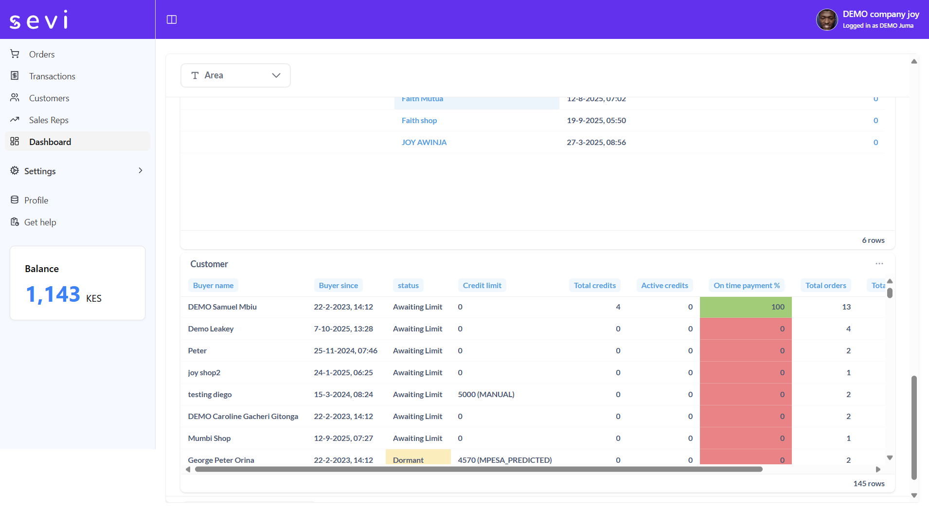Click DEMO Samuel Mbiu's green 100 payment cell
Screen dimensions: 929x512
pos(746,307)
